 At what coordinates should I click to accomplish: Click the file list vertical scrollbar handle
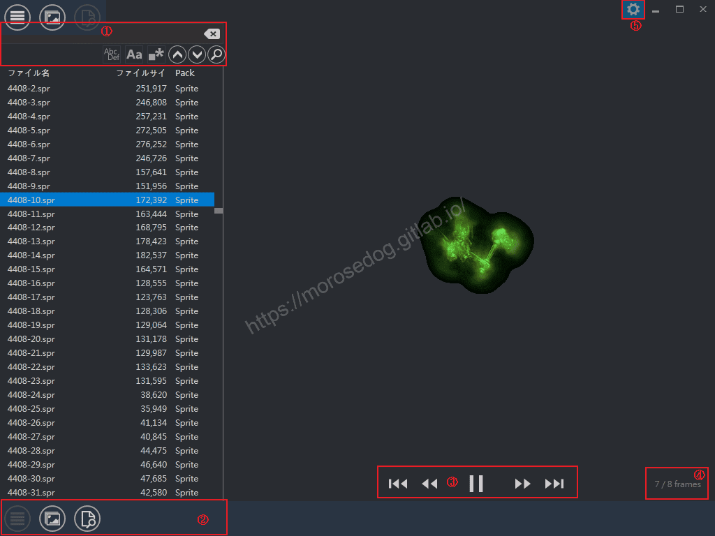pos(219,210)
